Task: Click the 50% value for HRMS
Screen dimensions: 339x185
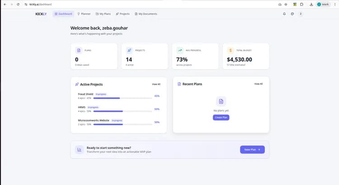Action: (x=157, y=109)
